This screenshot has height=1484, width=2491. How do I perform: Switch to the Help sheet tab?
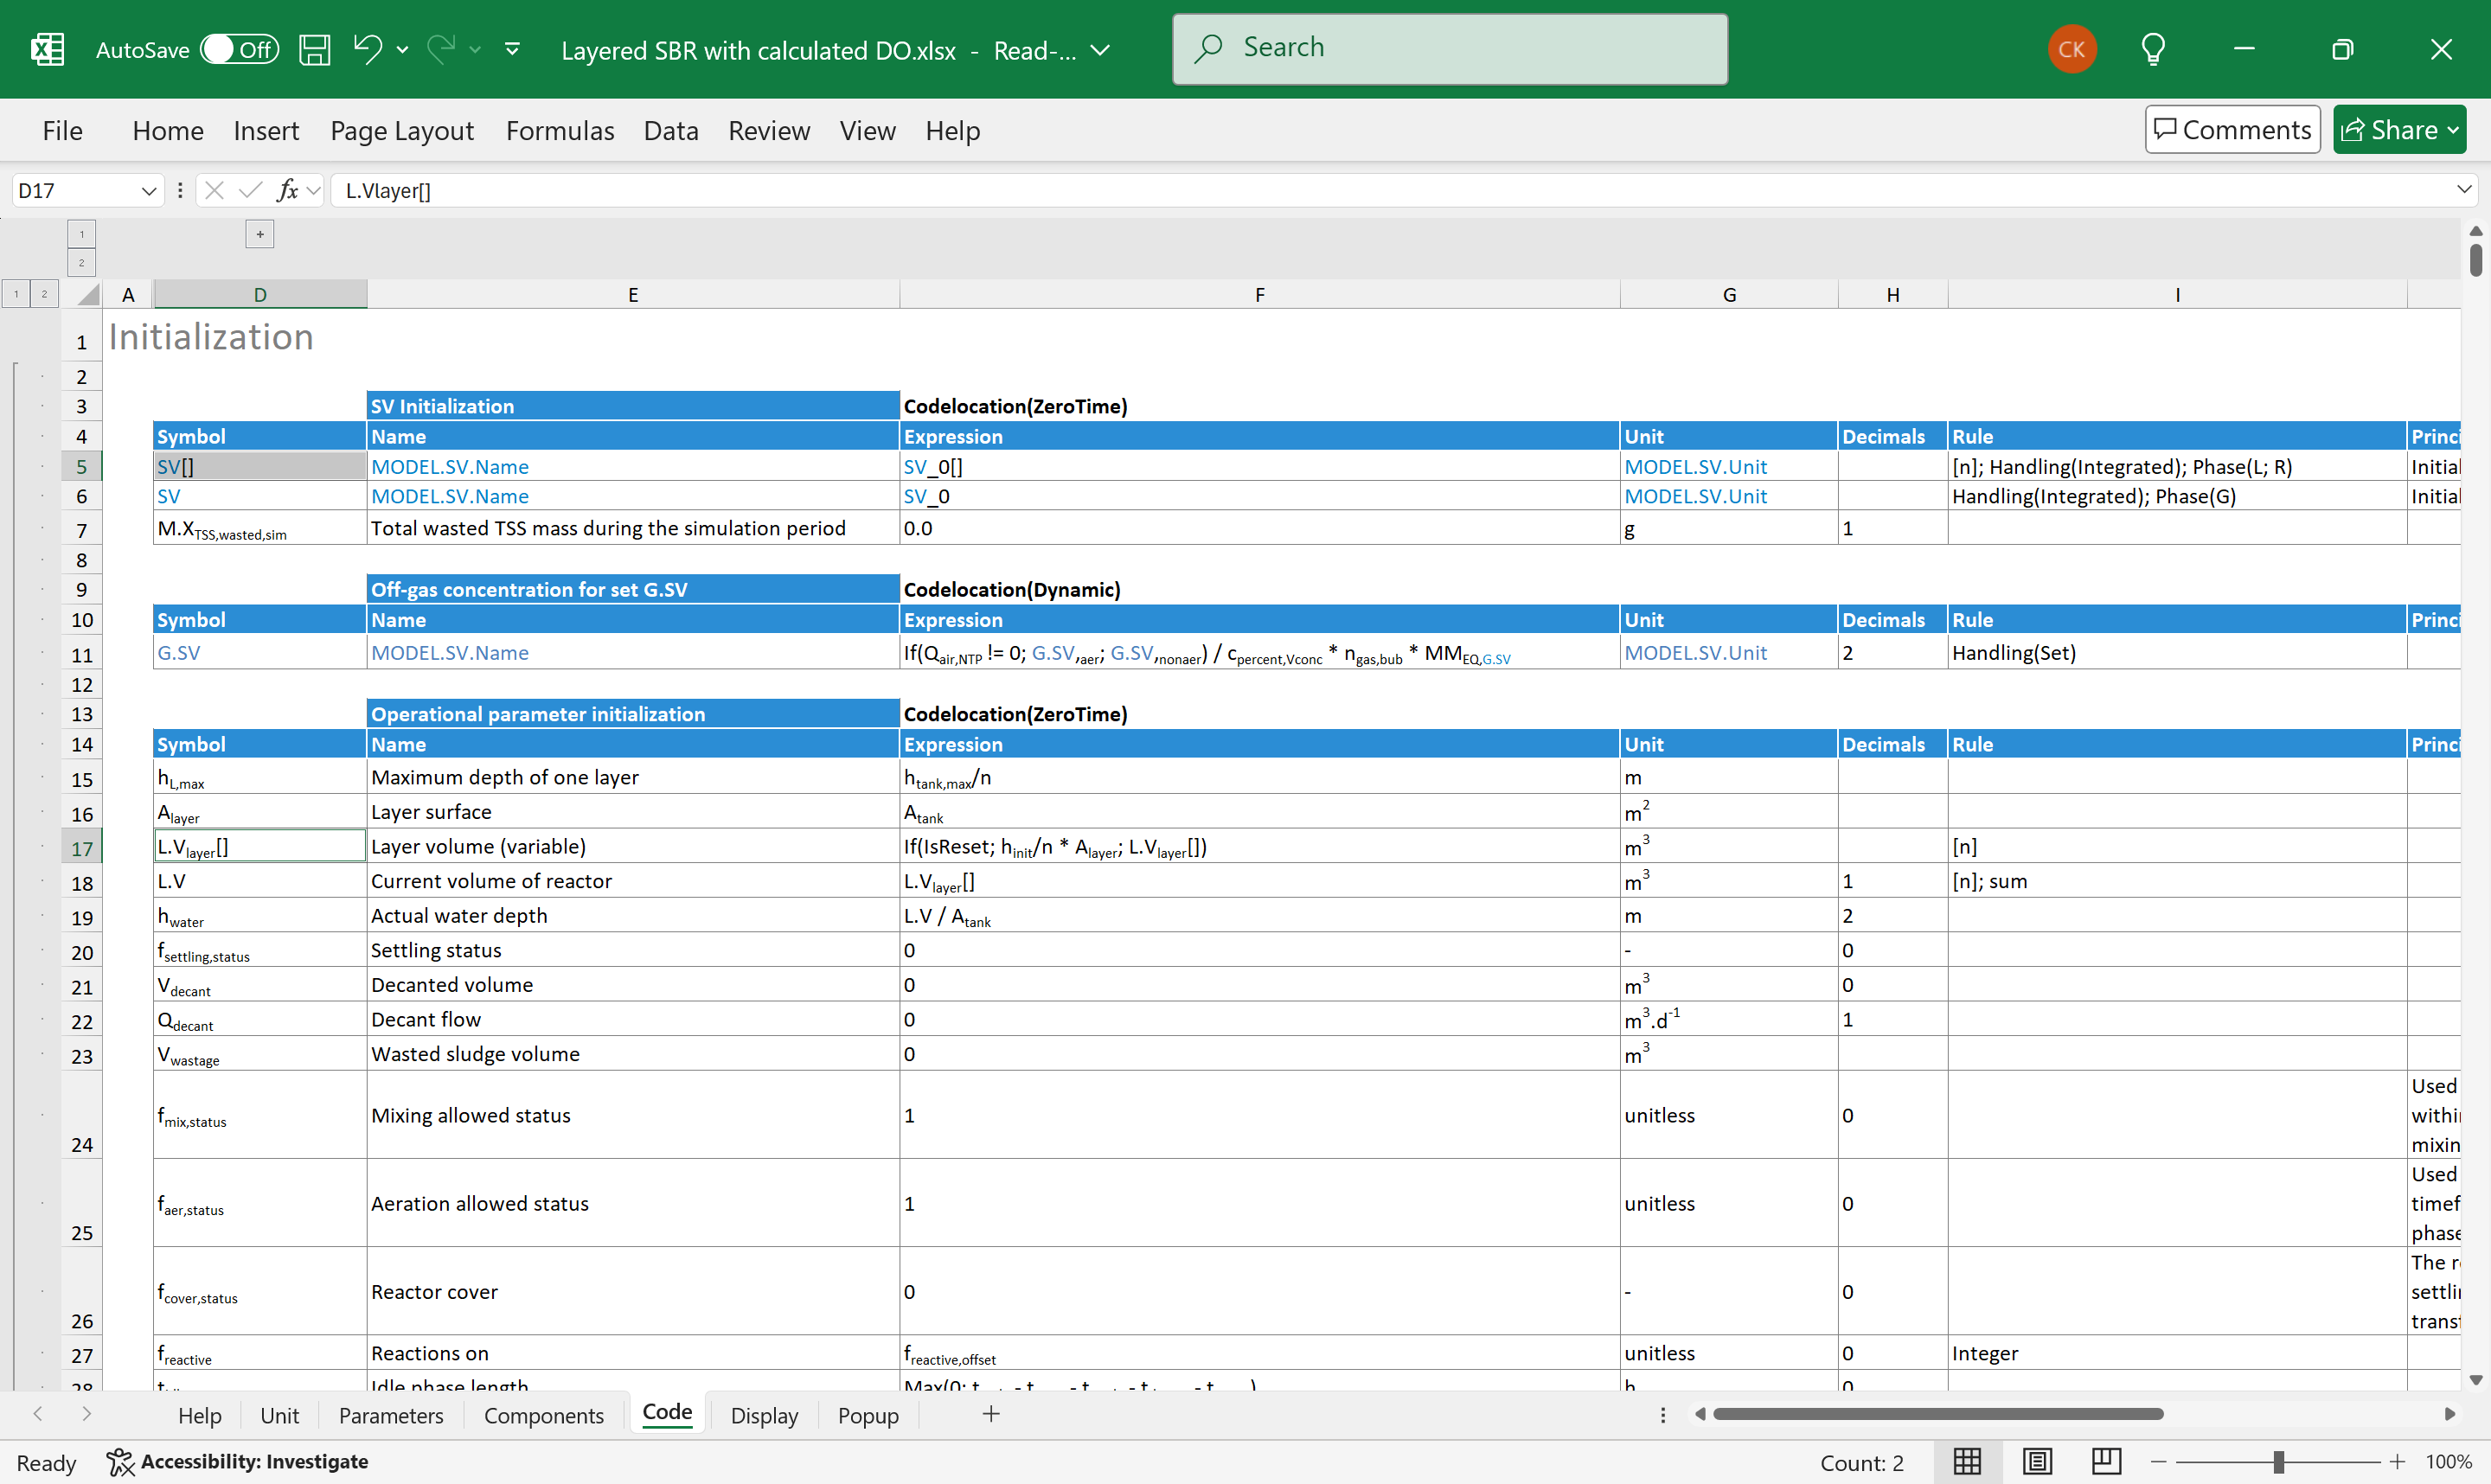(200, 1415)
